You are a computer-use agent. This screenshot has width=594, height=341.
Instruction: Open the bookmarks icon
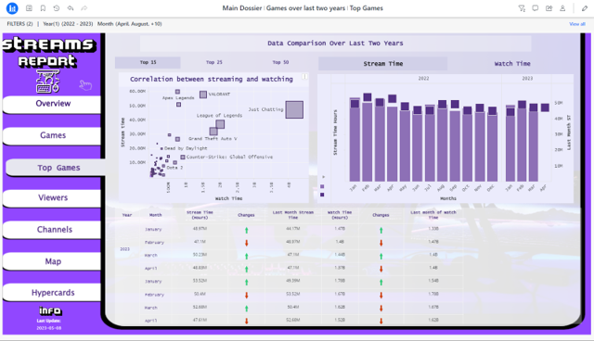tap(43, 8)
